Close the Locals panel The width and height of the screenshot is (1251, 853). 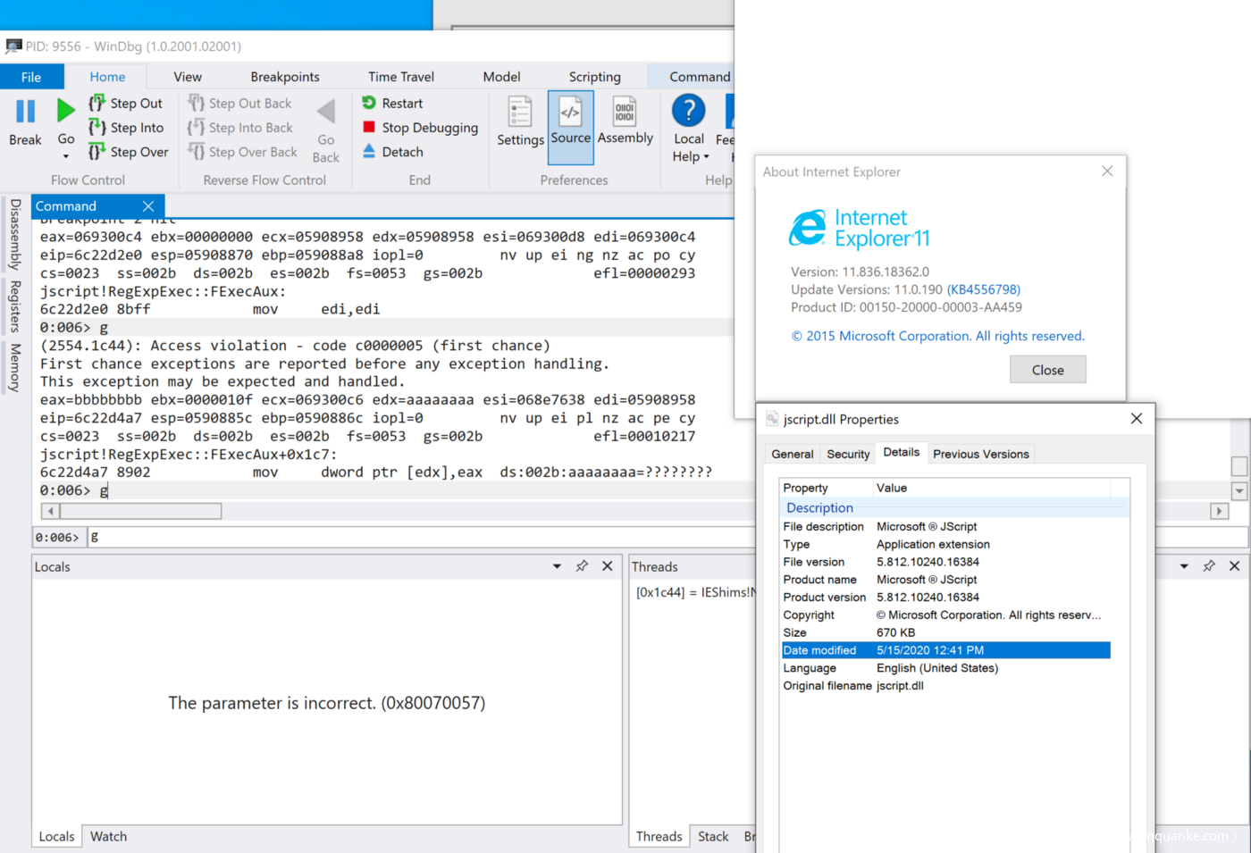click(x=608, y=566)
